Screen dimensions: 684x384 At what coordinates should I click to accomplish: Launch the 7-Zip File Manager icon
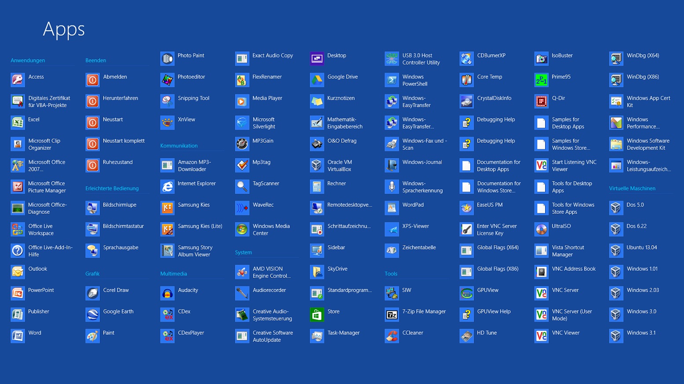click(392, 315)
